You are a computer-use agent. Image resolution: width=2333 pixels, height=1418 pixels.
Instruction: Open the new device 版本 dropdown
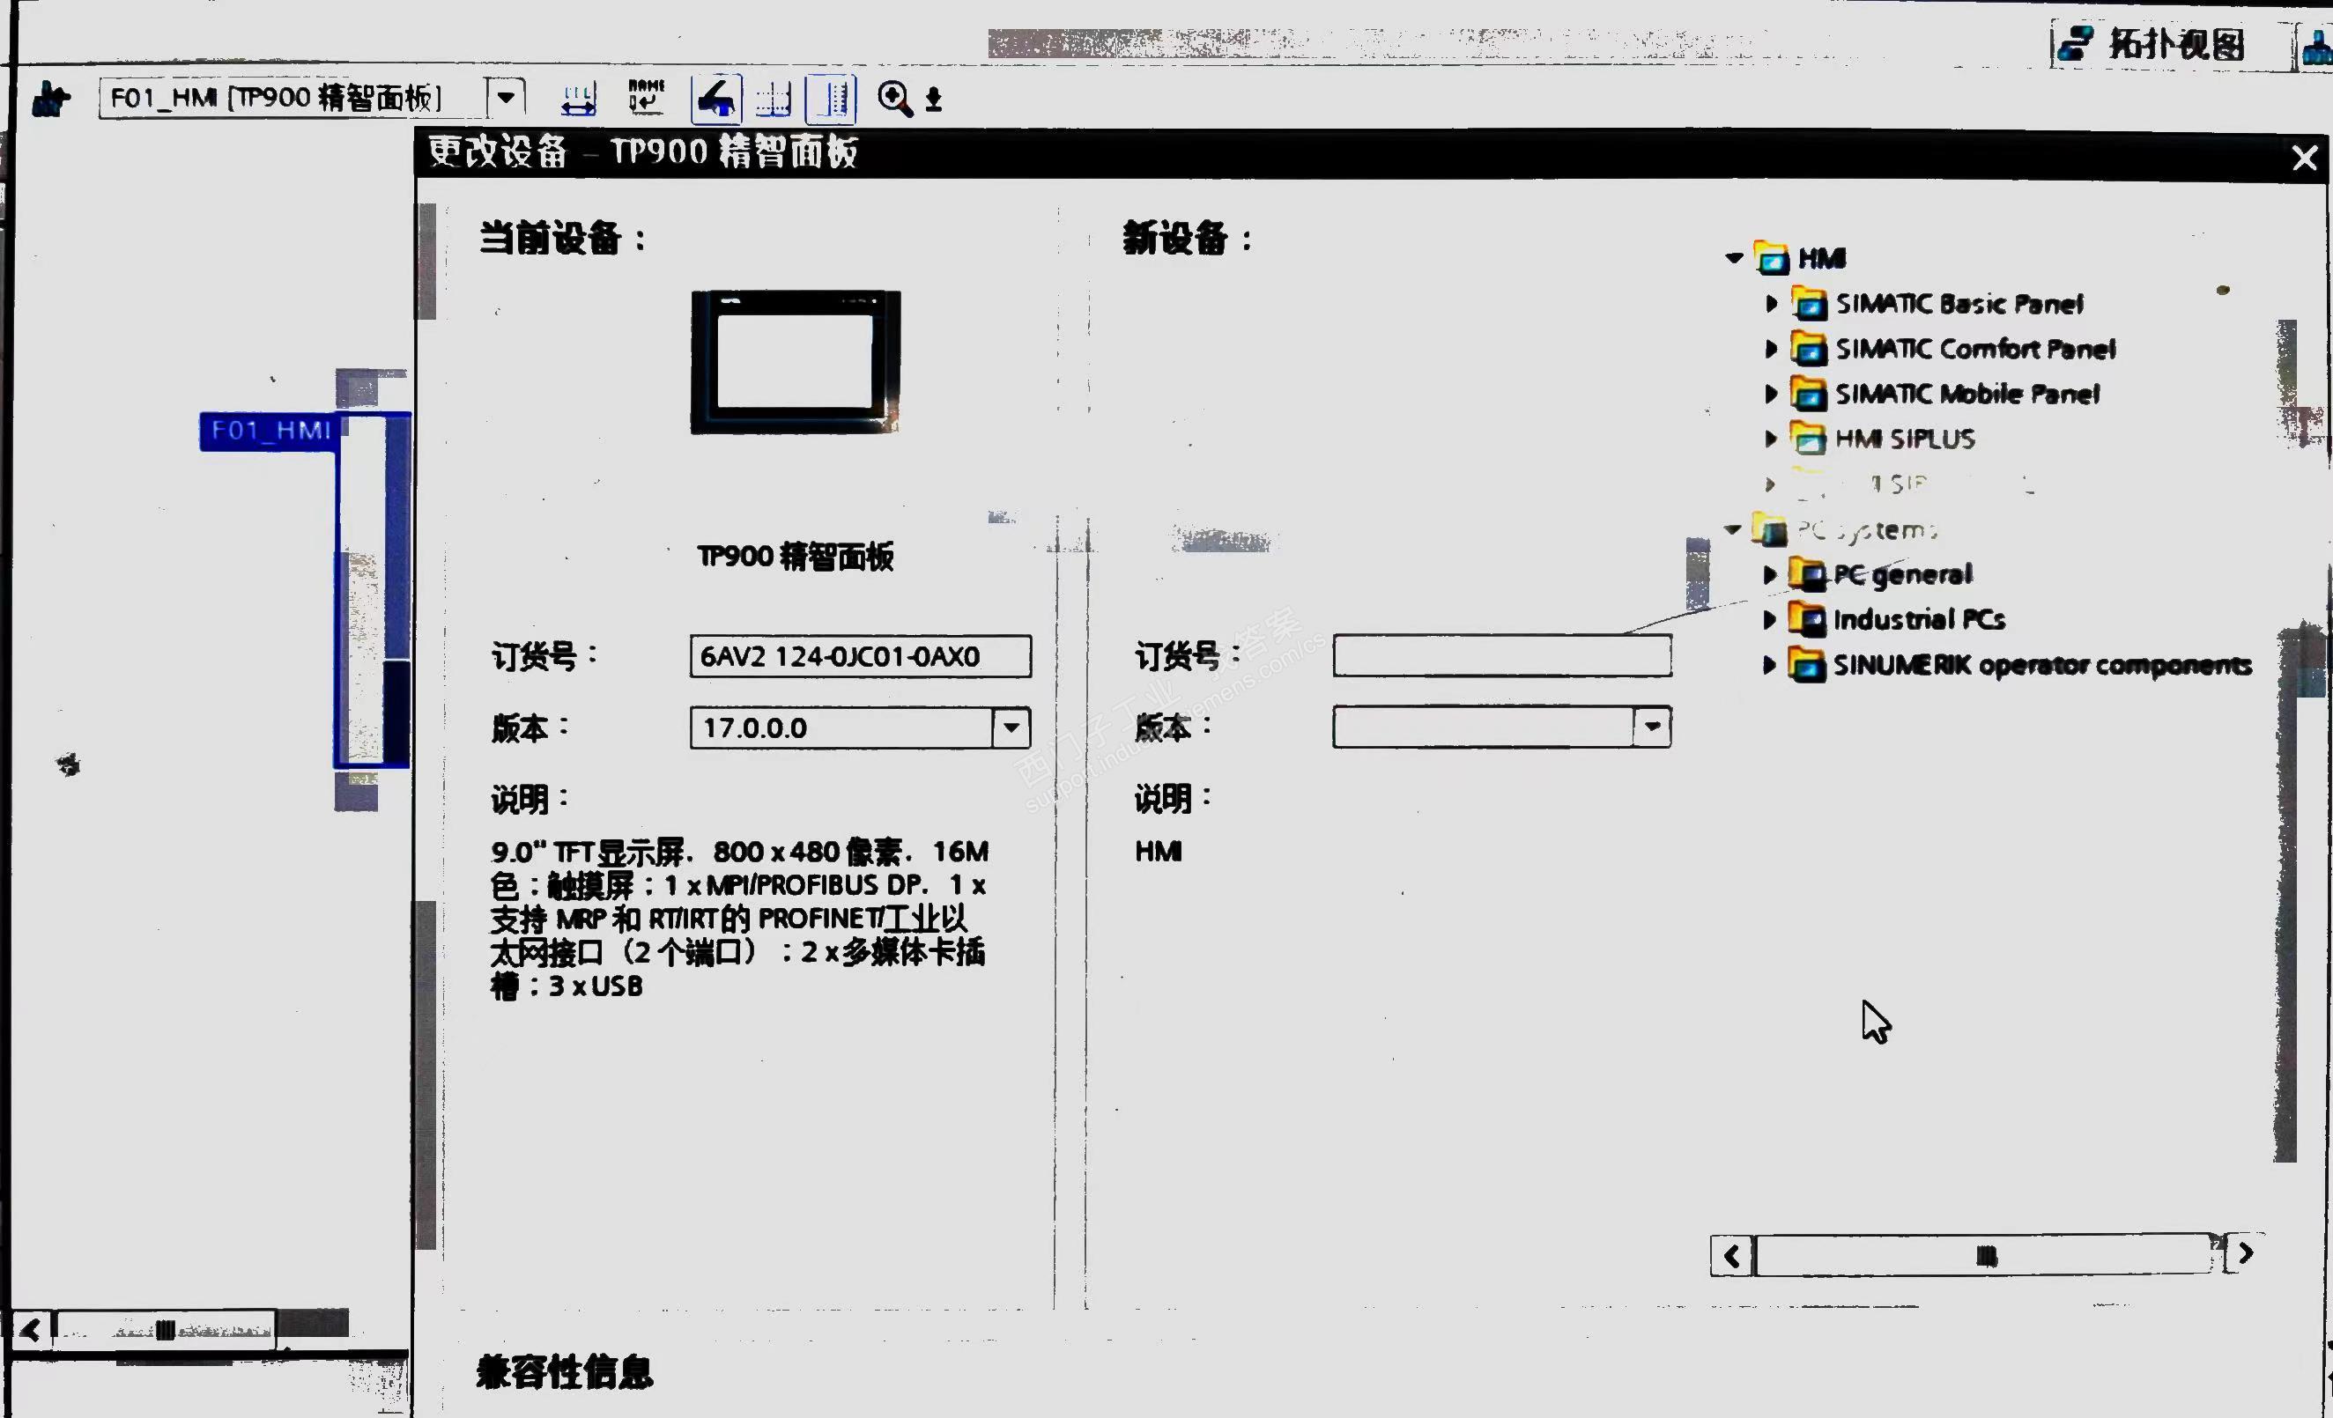click(1652, 727)
